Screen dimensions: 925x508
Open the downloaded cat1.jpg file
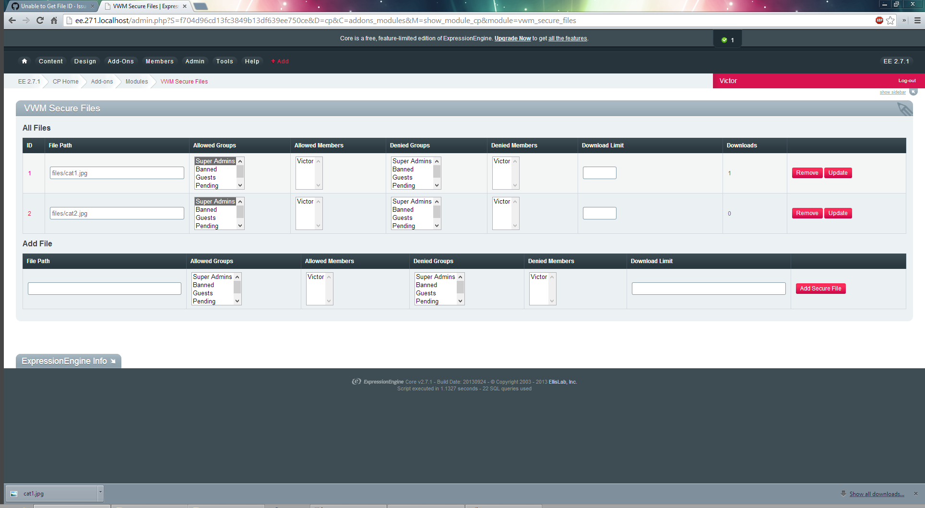[x=52, y=493]
